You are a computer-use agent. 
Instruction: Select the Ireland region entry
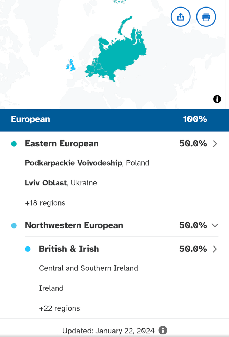coord(51,288)
